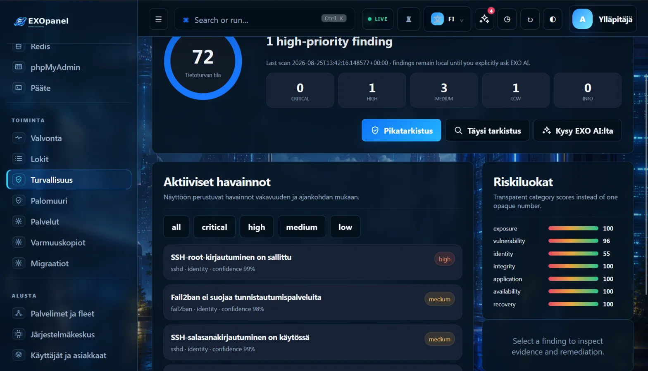This screenshot has width=648, height=371.
Task: Open the Ylläpitäjä user account menu
Action: point(603,19)
